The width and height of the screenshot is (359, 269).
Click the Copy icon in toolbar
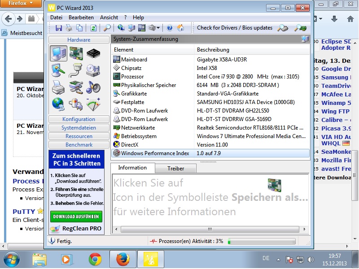(x=79, y=28)
